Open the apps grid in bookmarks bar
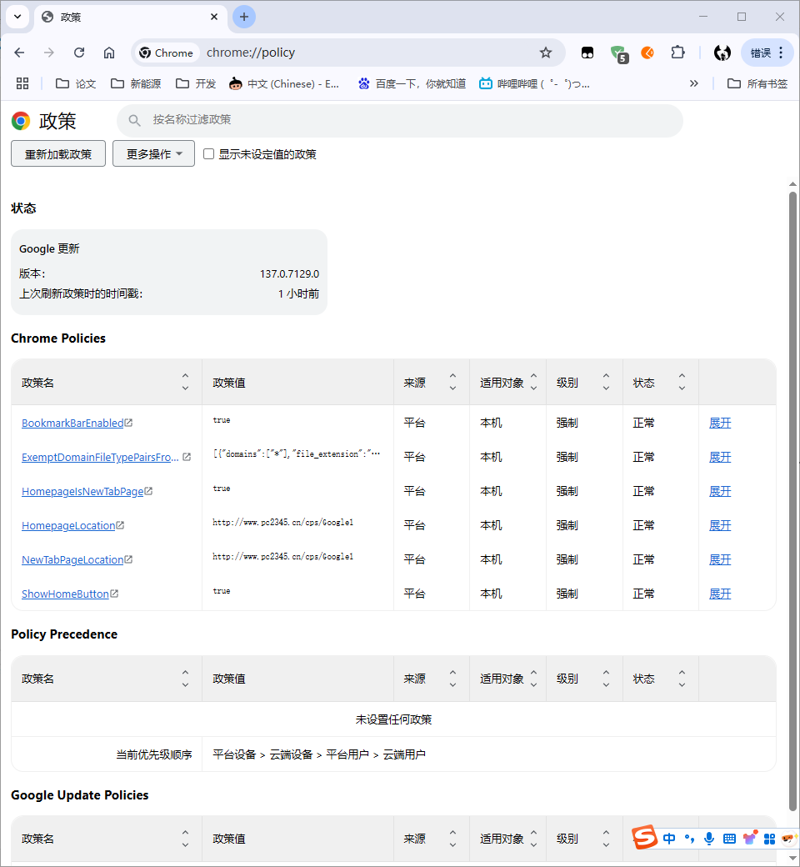The width and height of the screenshot is (800, 867). 22,83
